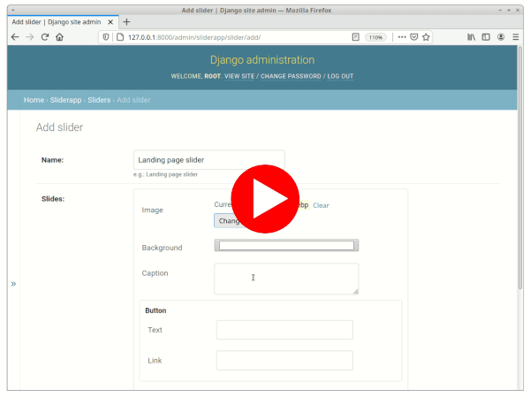The height and width of the screenshot is (398, 530).
Task: Click the CHANGE PASSWORD link
Action: point(291,76)
